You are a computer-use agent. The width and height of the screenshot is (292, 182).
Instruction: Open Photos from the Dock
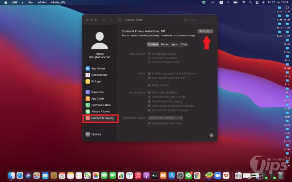click(x=96, y=175)
